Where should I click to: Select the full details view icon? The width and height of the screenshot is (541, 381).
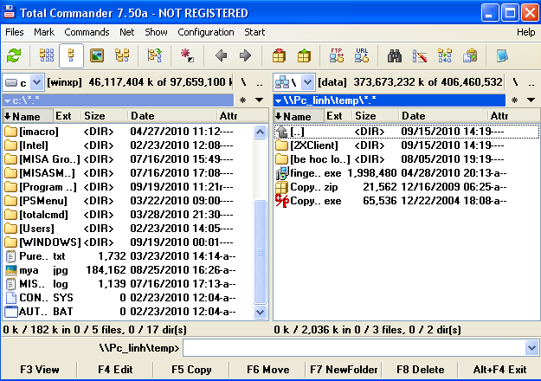point(72,55)
